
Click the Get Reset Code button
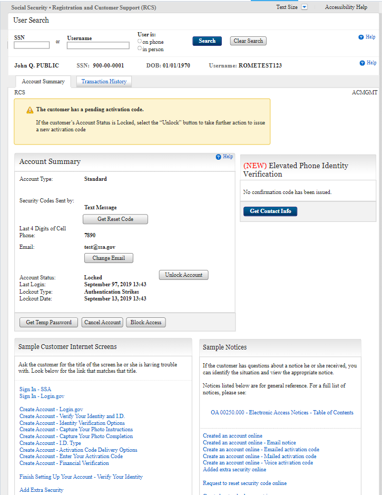coord(115,219)
